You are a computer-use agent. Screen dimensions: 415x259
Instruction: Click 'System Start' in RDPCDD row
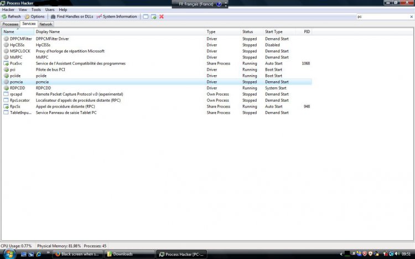[x=276, y=88]
